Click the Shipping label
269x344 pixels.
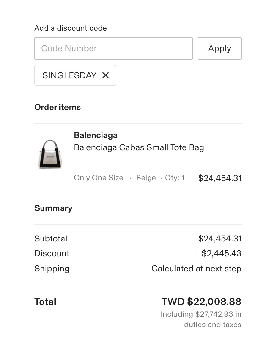[52, 269]
